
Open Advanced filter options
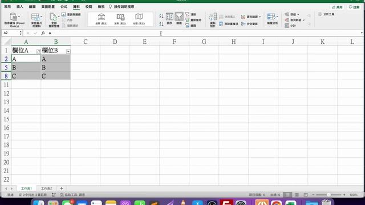[190, 26]
